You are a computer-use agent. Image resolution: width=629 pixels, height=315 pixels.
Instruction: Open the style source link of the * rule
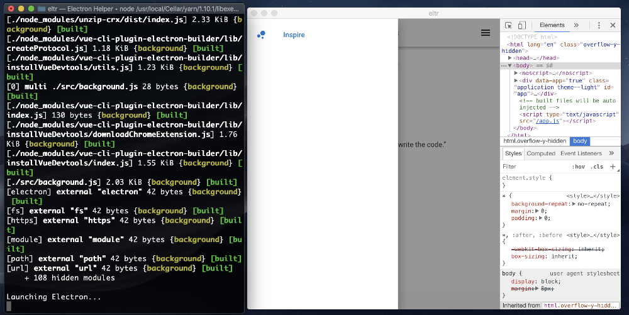pyautogui.click(x=593, y=196)
